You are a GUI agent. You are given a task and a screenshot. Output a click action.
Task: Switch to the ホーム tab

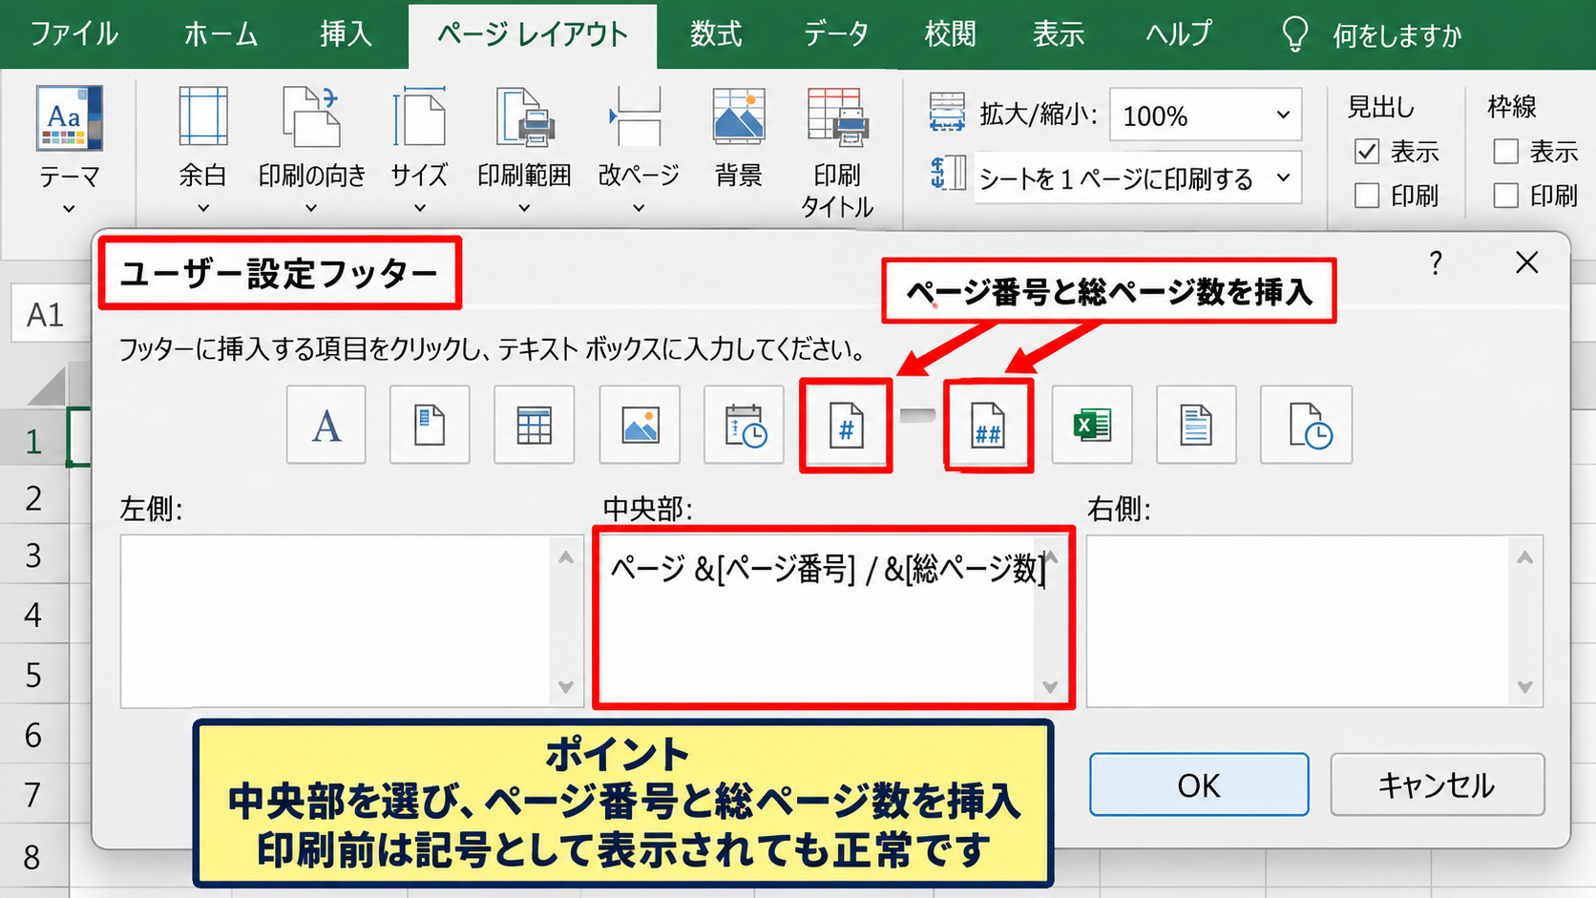pyautogui.click(x=220, y=34)
